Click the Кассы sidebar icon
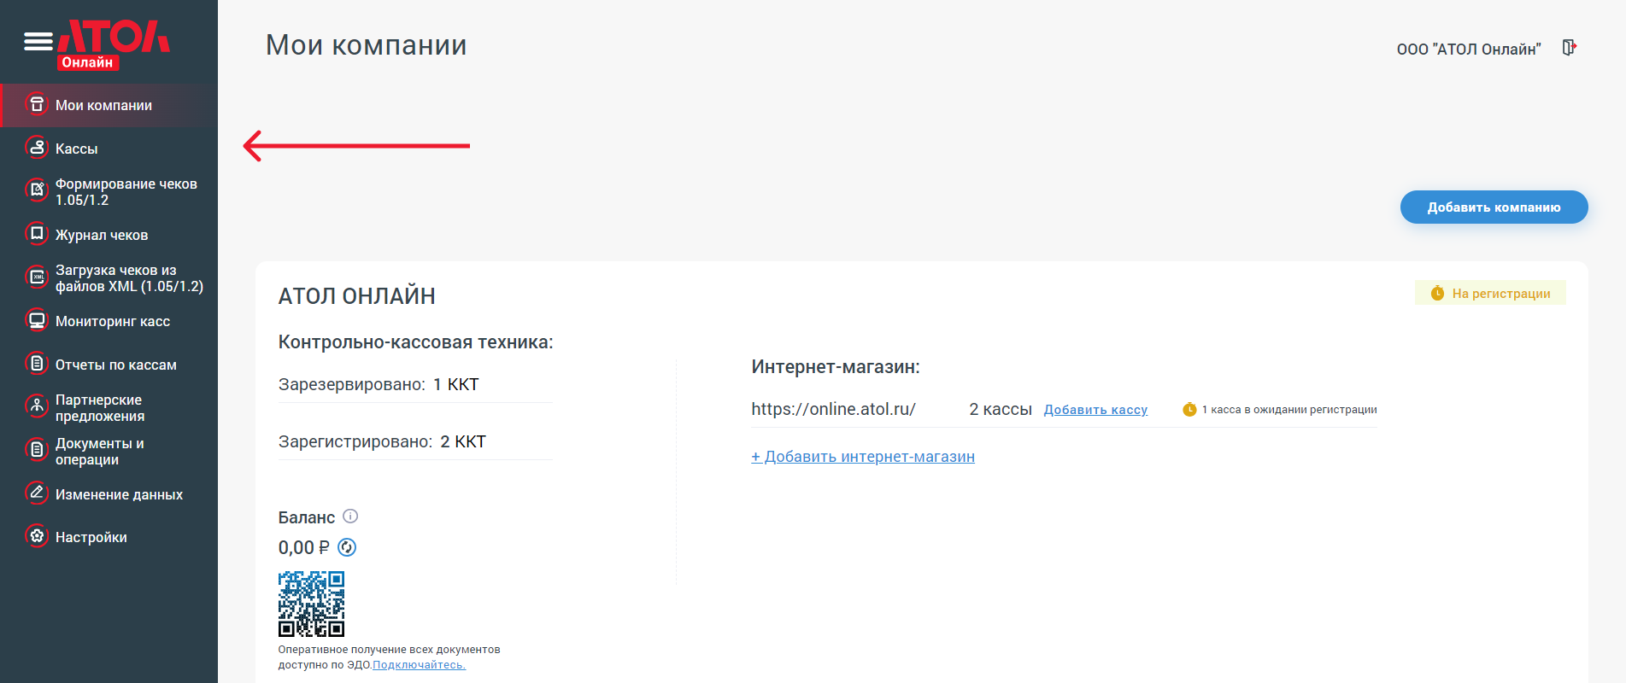This screenshot has height=683, width=1626. coord(37,148)
